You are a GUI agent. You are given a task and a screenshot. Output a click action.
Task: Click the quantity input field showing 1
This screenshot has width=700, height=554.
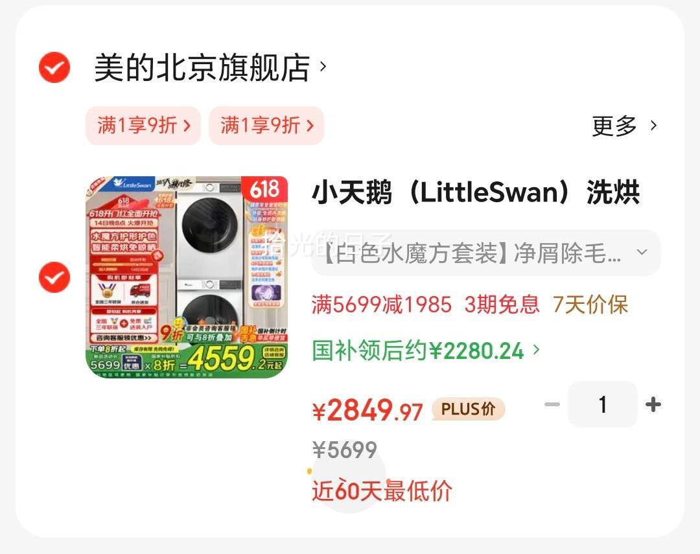603,404
